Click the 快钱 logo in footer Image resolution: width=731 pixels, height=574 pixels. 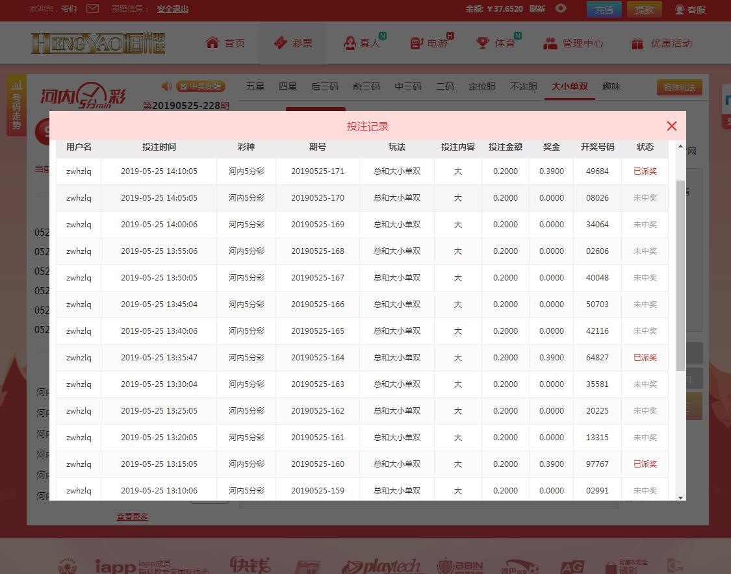[x=250, y=565]
